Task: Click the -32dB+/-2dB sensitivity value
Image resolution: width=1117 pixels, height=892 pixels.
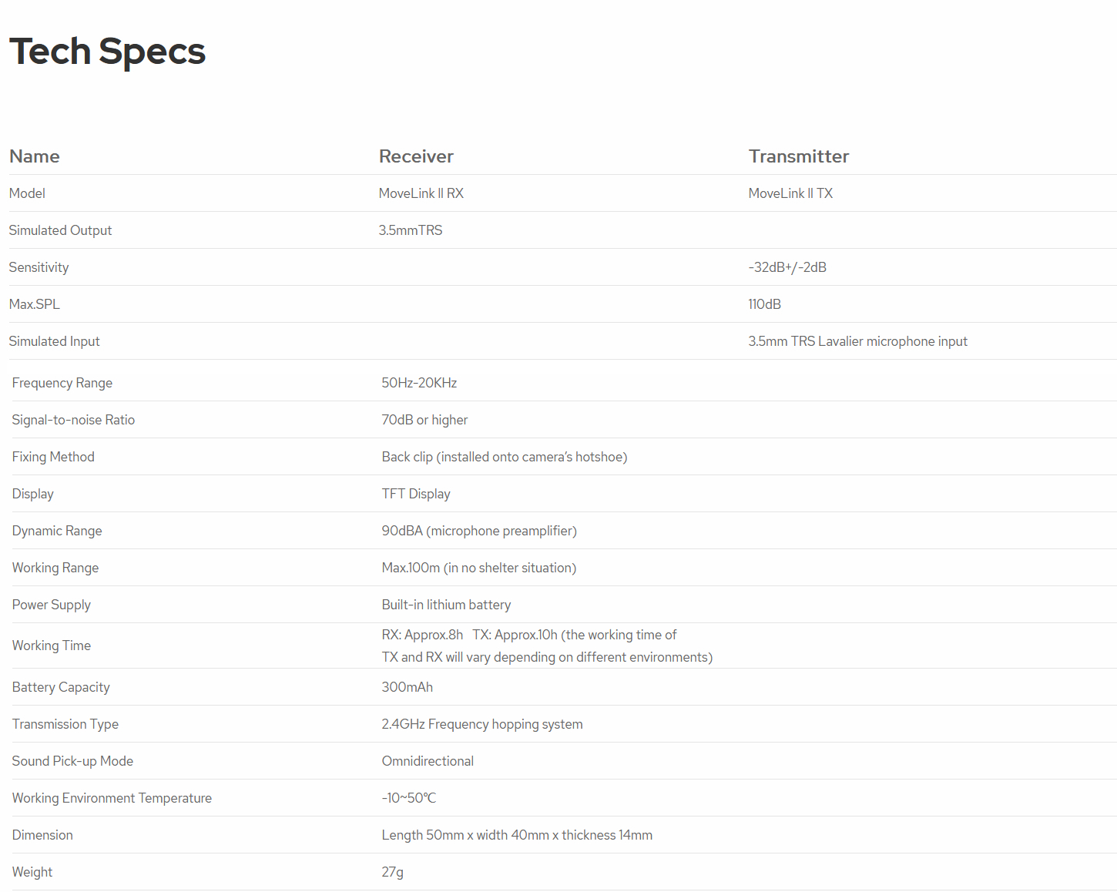Action: click(787, 267)
